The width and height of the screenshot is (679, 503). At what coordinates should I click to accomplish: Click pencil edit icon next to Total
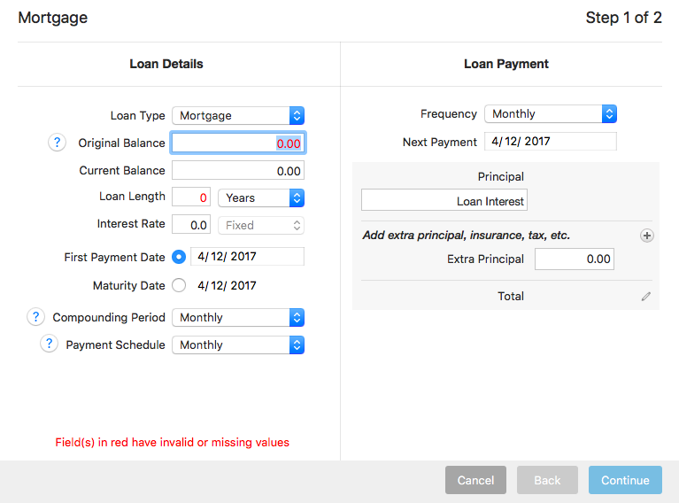646,297
